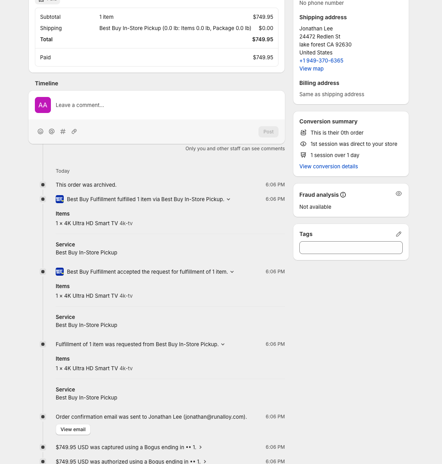
Task: Click the Tags input field
Action: [351, 248]
